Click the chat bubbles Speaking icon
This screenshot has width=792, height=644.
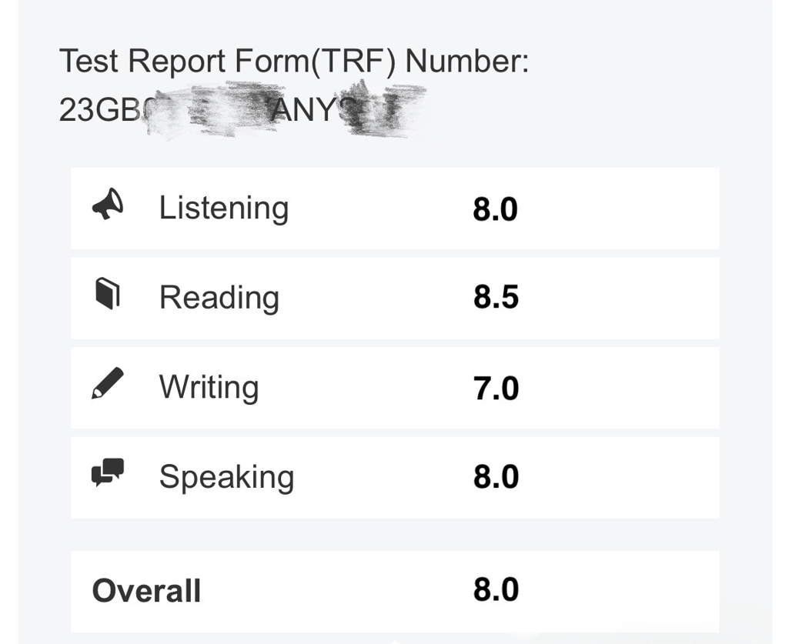click(x=108, y=472)
